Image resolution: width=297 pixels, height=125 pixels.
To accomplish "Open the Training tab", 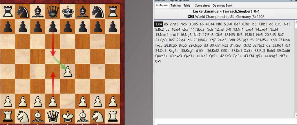I will 175,5.
